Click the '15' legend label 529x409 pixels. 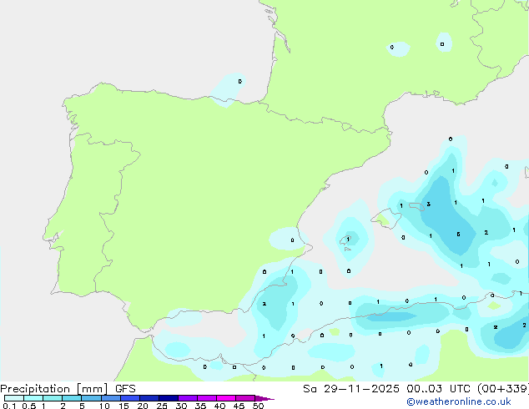pos(123,406)
